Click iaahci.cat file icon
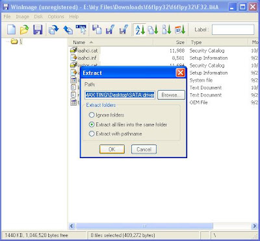Screen dimensions: 260x241 (74, 51)
